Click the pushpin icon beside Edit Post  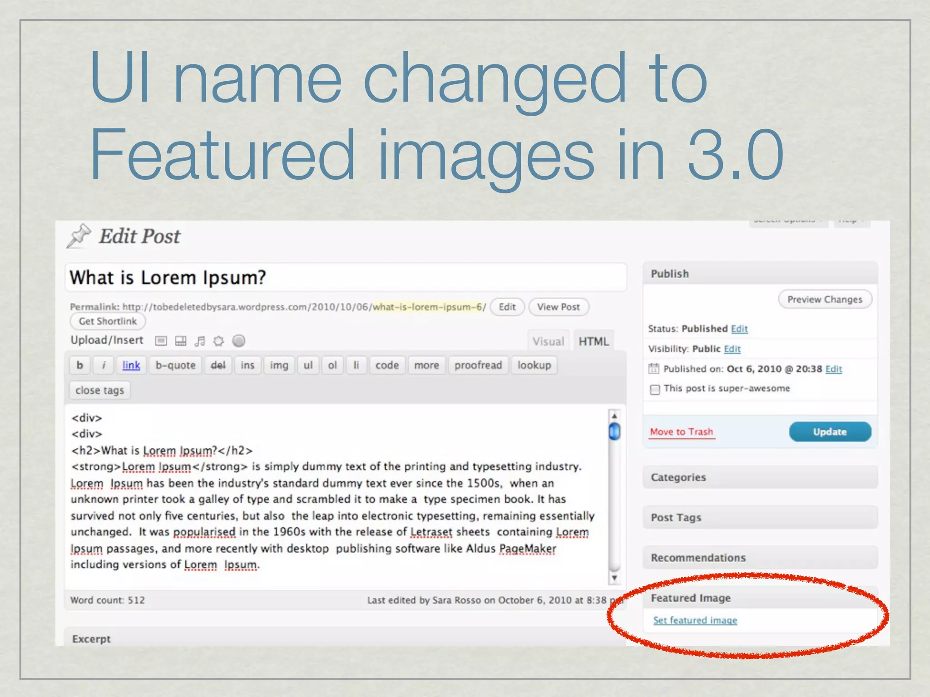click(x=79, y=236)
